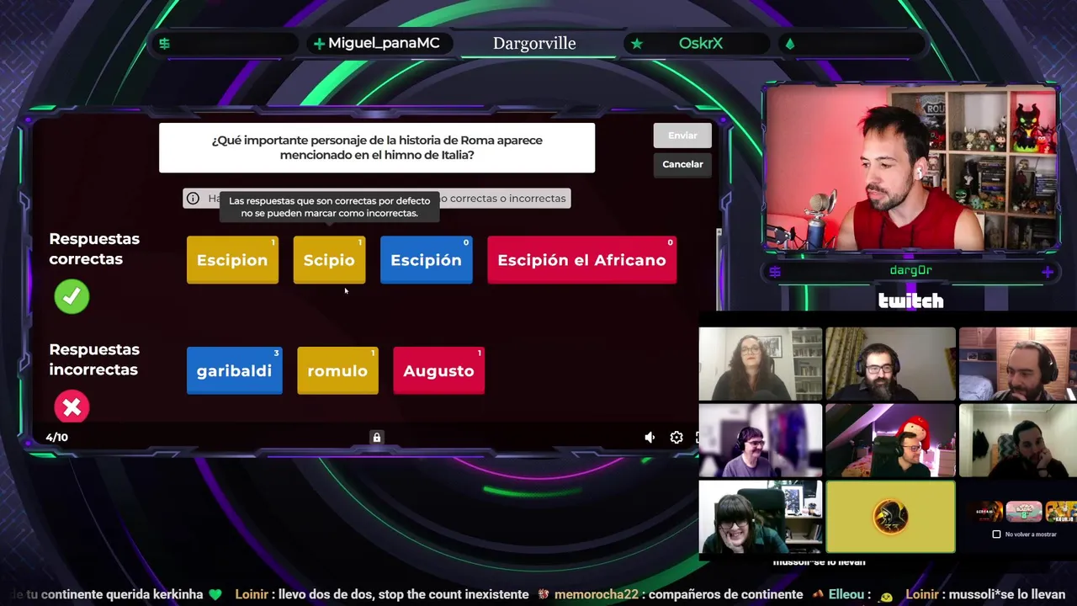Click the dark red game cover thumbnail
Viewport: 1077px width, 606px height.
coord(988,511)
